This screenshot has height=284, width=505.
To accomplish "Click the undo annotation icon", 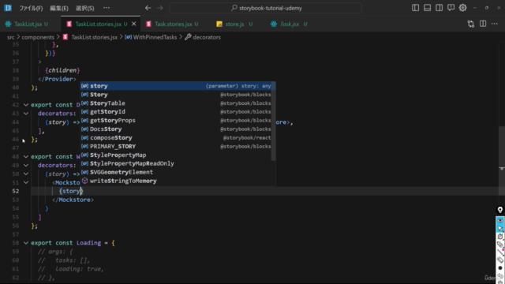I will tap(499, 275).
